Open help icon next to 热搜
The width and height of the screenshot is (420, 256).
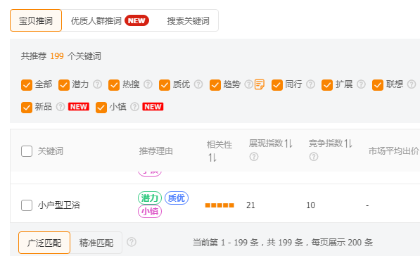click(148, 84)
